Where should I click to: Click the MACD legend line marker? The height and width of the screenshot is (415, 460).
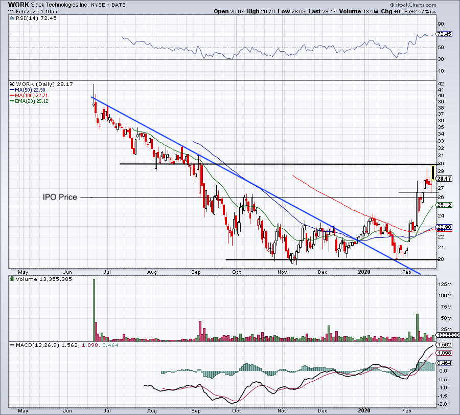pos(12,345)
